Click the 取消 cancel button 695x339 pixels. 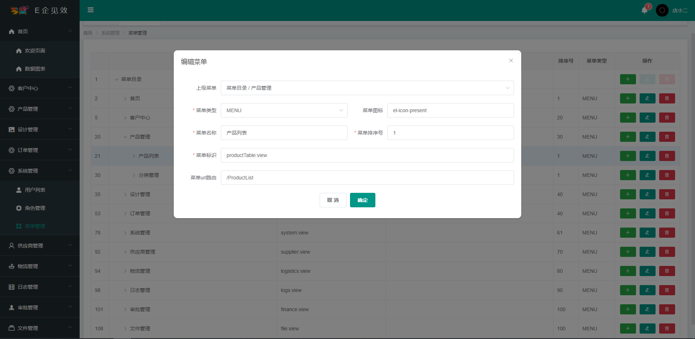pos(333,200)
